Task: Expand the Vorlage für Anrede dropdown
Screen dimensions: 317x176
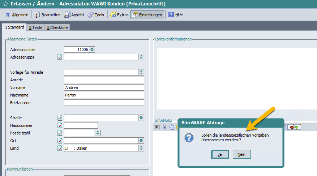Action: click(141, 72)
